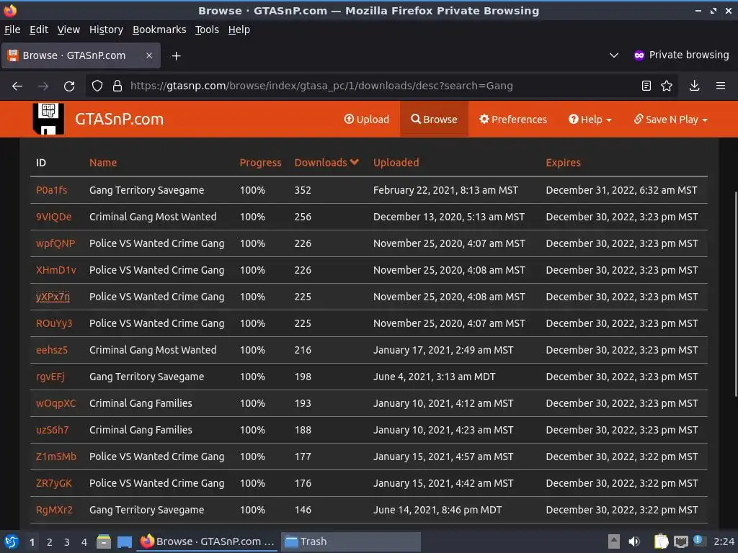This screenshot has height=553, width=738.
Task: Open the Upload page
Action: pos(366,120)
